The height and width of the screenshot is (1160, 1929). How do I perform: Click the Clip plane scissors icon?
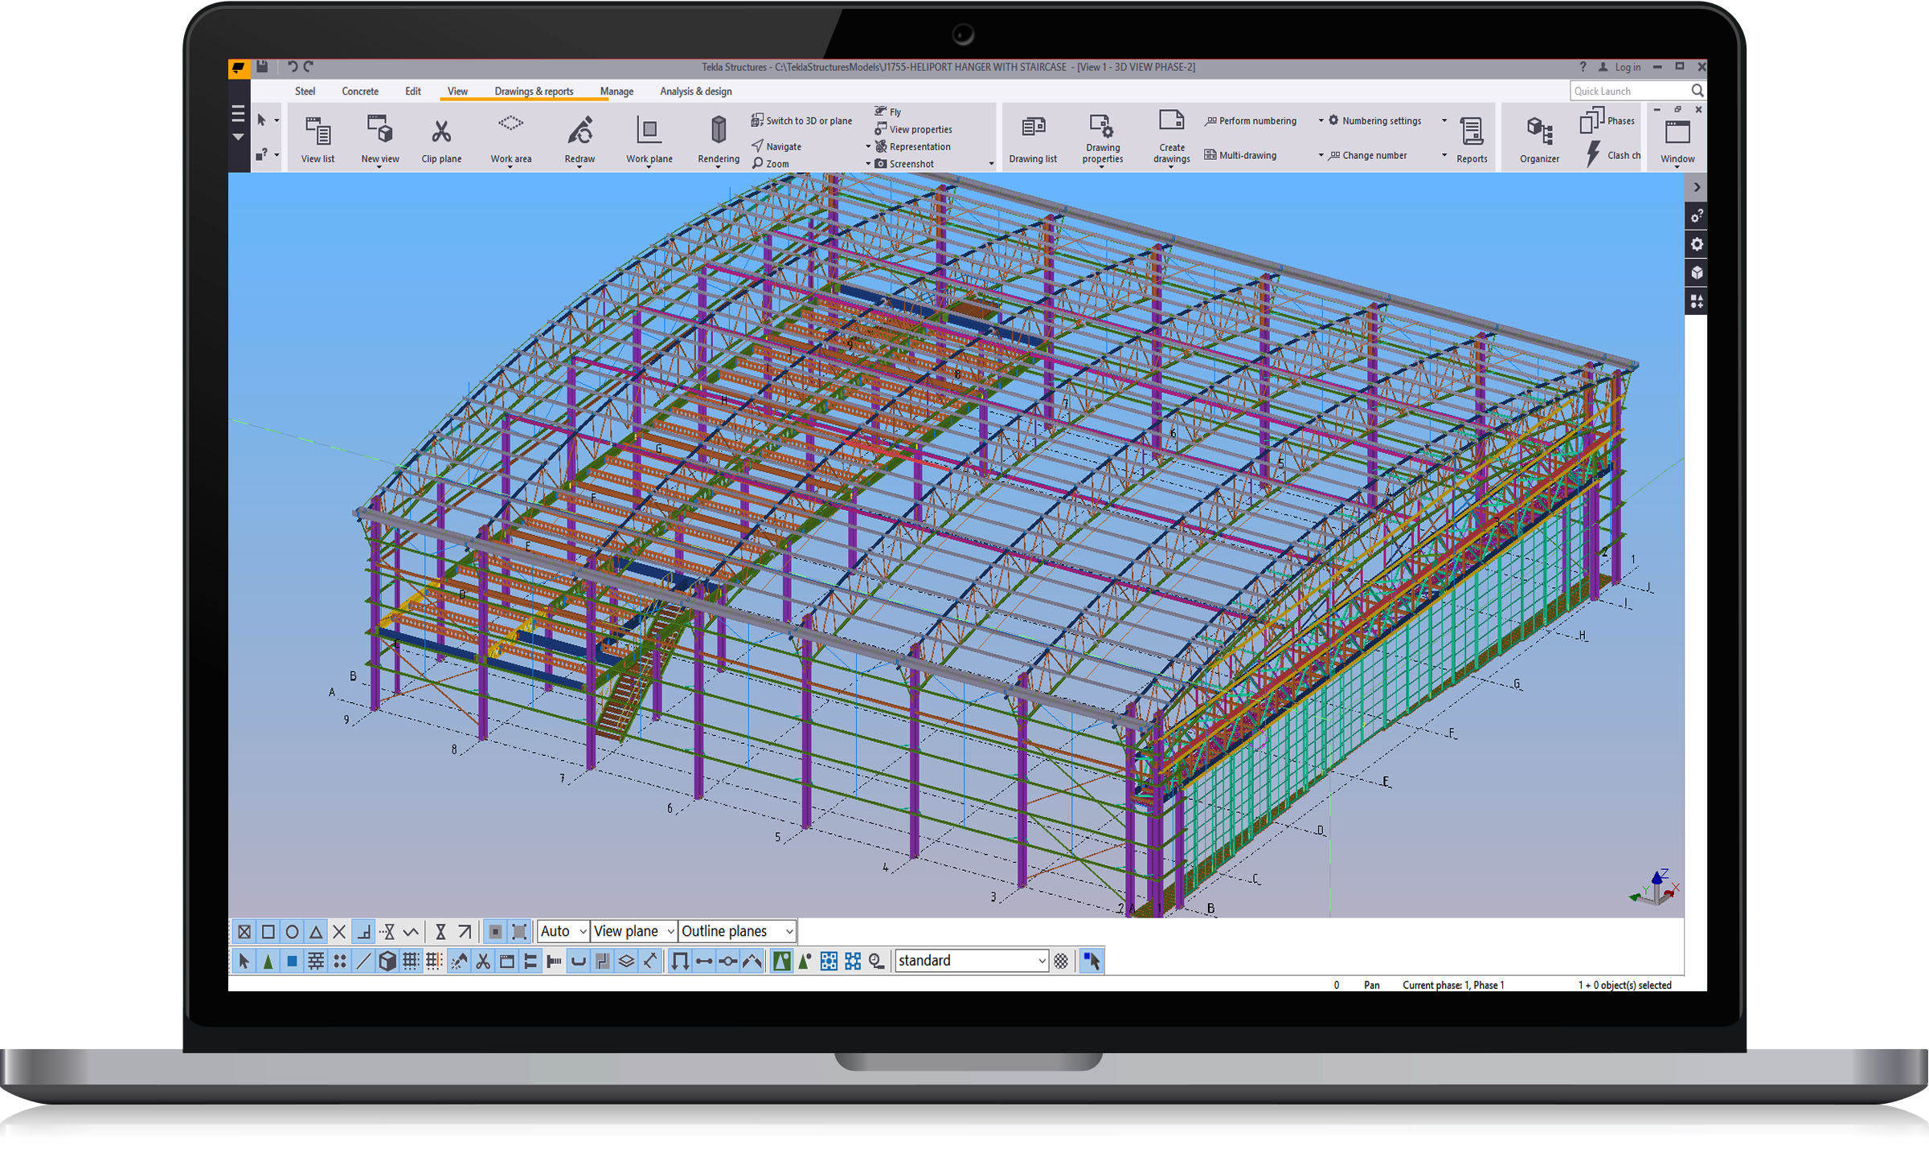[441, 131]
